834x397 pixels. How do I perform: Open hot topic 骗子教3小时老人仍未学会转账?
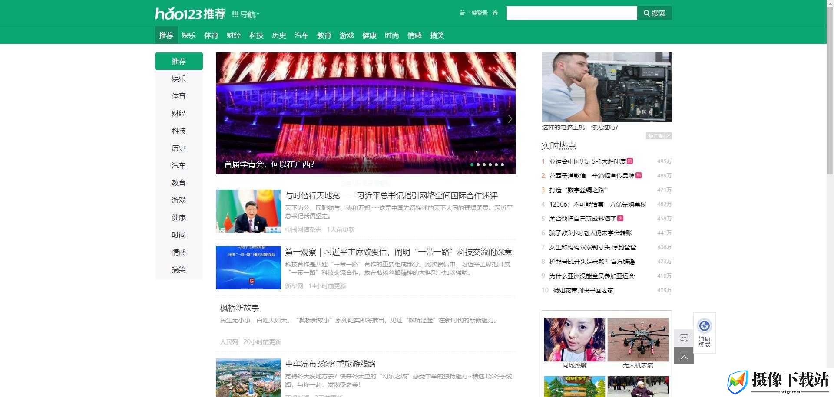pos(591,233)
